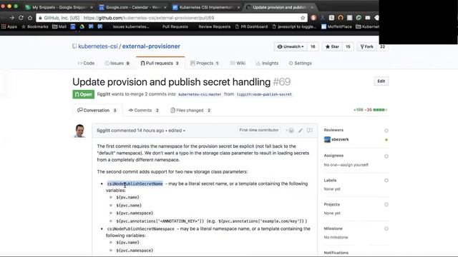Click sbezverk's reviewer avatar
The height and width of the screenshot is (257, 458).
pos(327,140)
